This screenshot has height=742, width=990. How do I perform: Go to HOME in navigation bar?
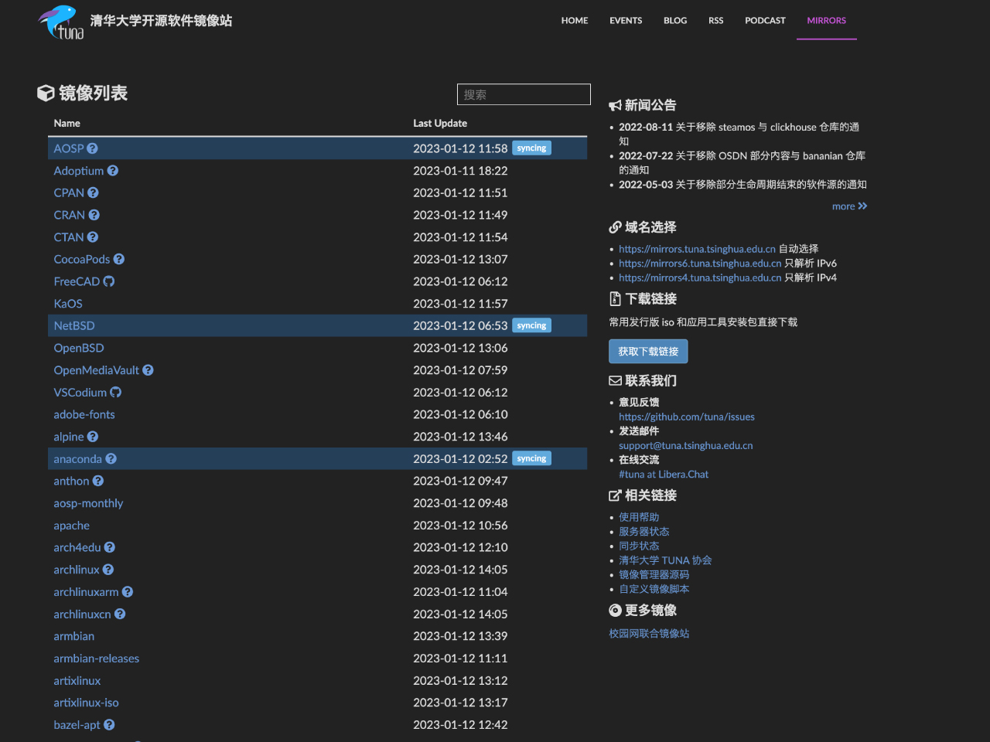coord(575,21)
